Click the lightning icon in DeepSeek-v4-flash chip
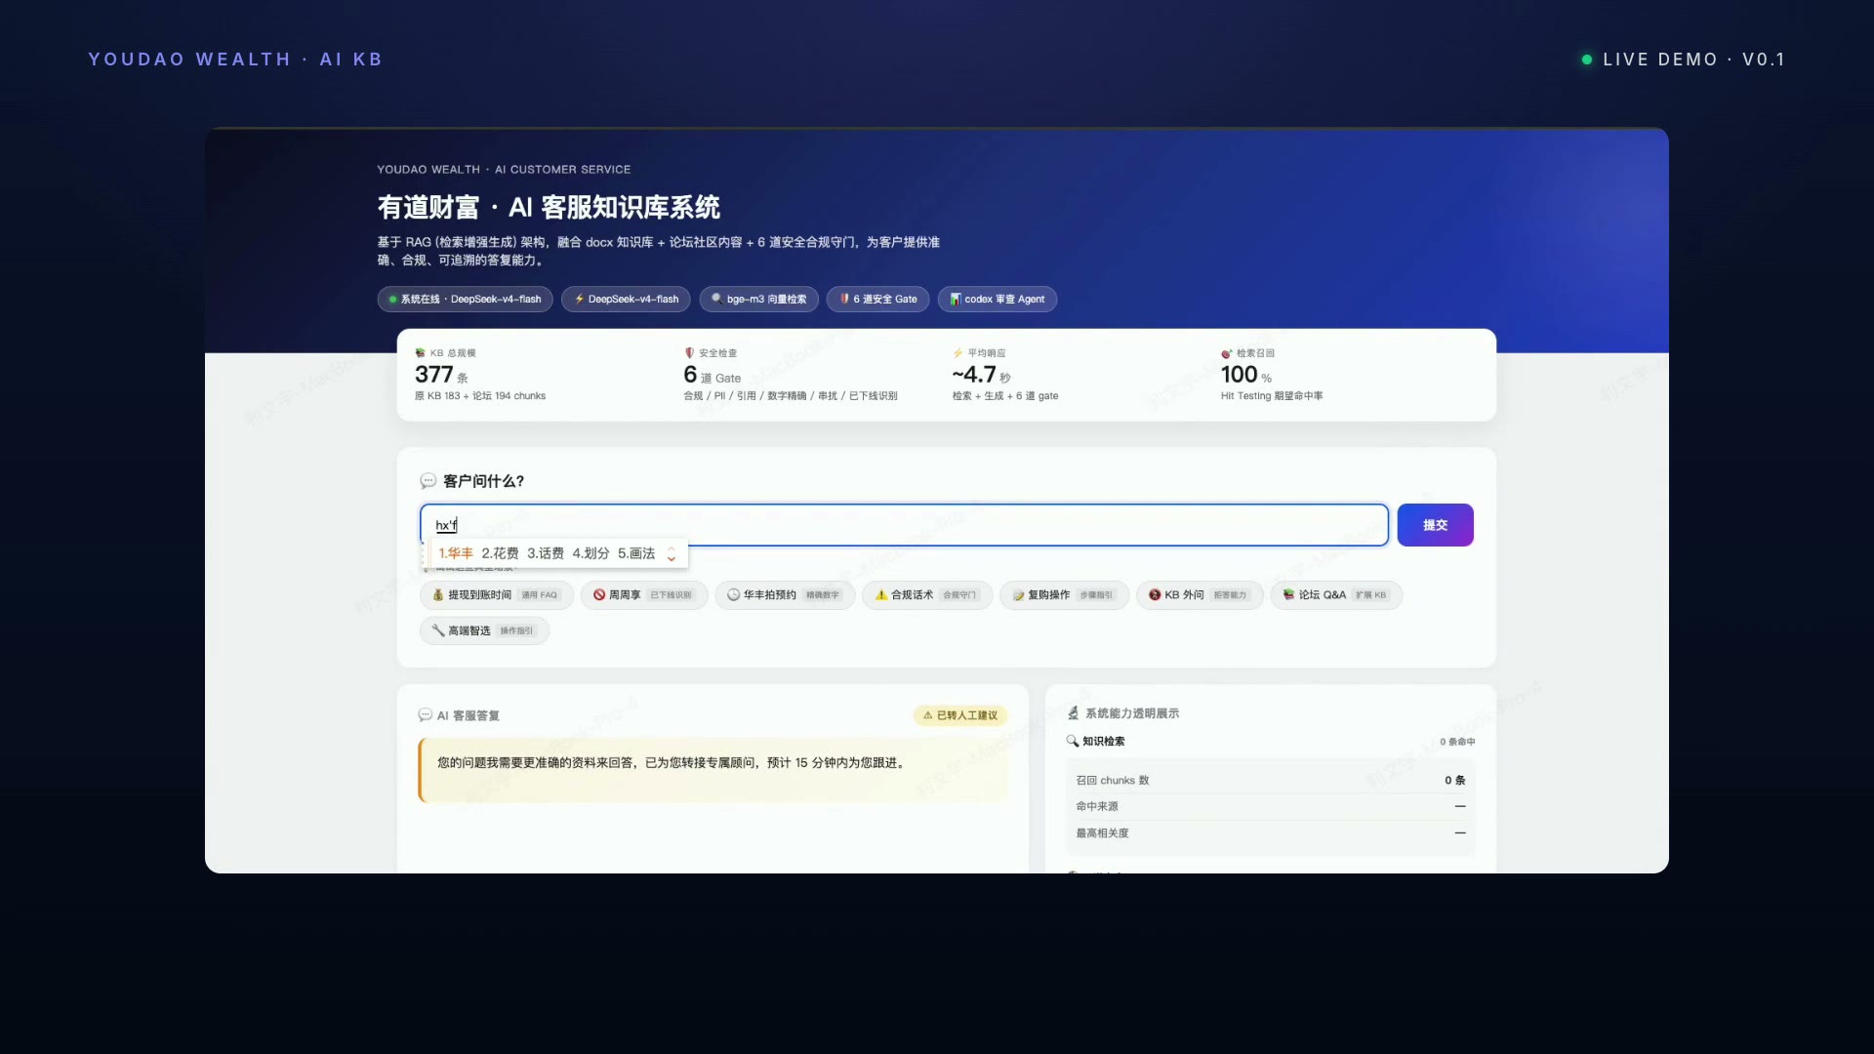The height and width of the screenshot is (1054, 1874). (x=579, y=300)
